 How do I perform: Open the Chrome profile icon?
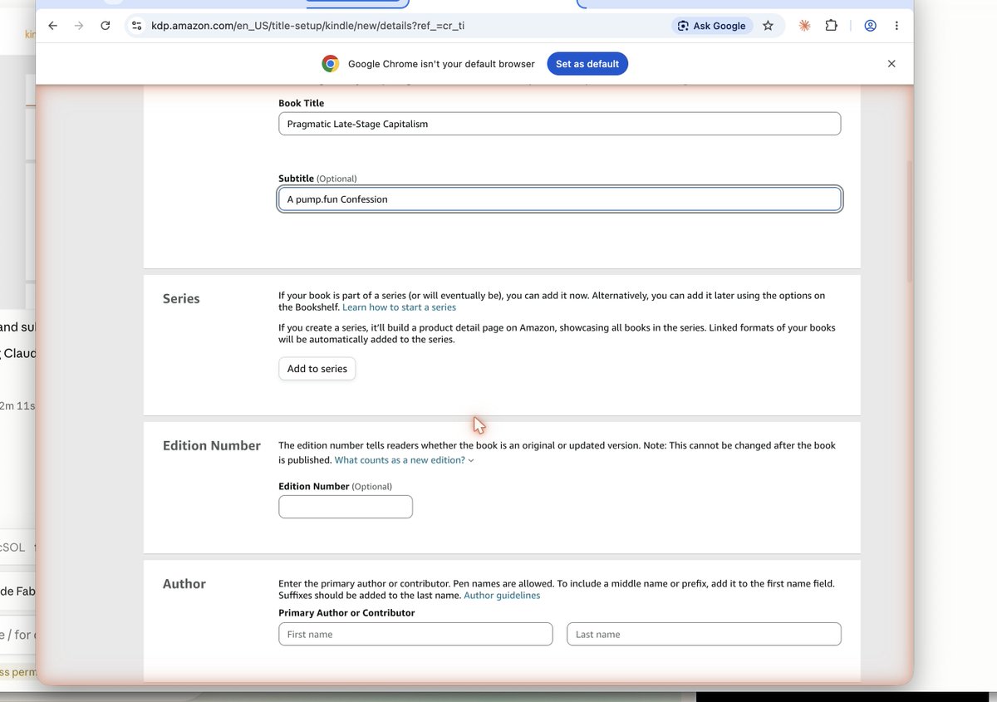pos(870,26)
